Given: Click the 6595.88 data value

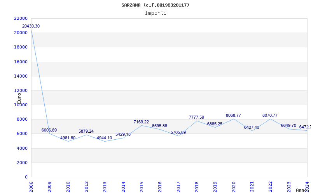Looking at the screenshot, I should (159, 126).
